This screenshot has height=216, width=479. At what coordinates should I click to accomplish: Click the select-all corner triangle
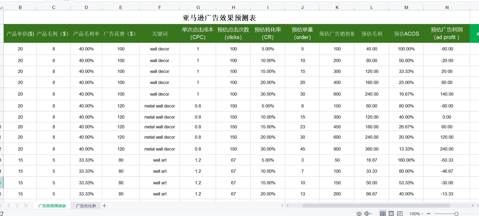1,7
